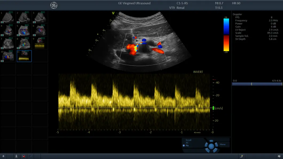Click the circular trackball center button
283x159 pixels.
click(x=211, y=146)
